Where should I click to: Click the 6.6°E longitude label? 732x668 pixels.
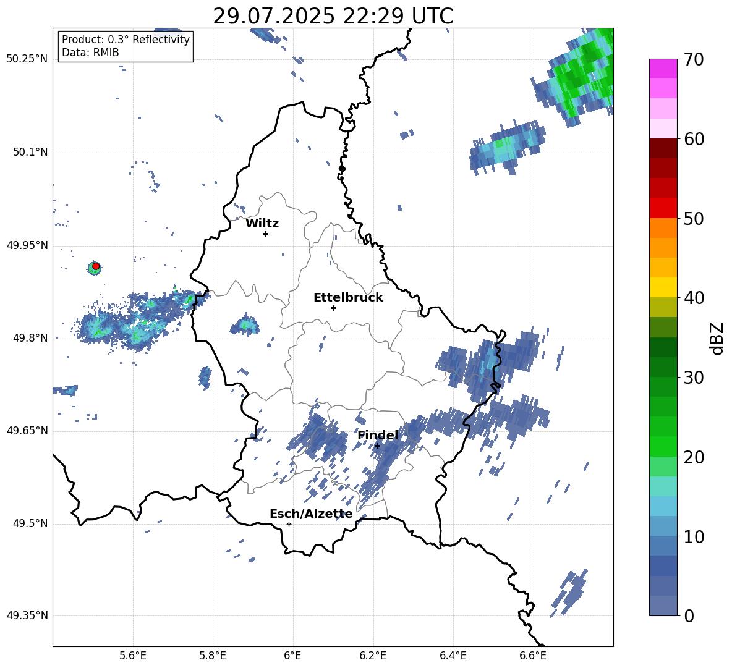(x=533, y=656)
